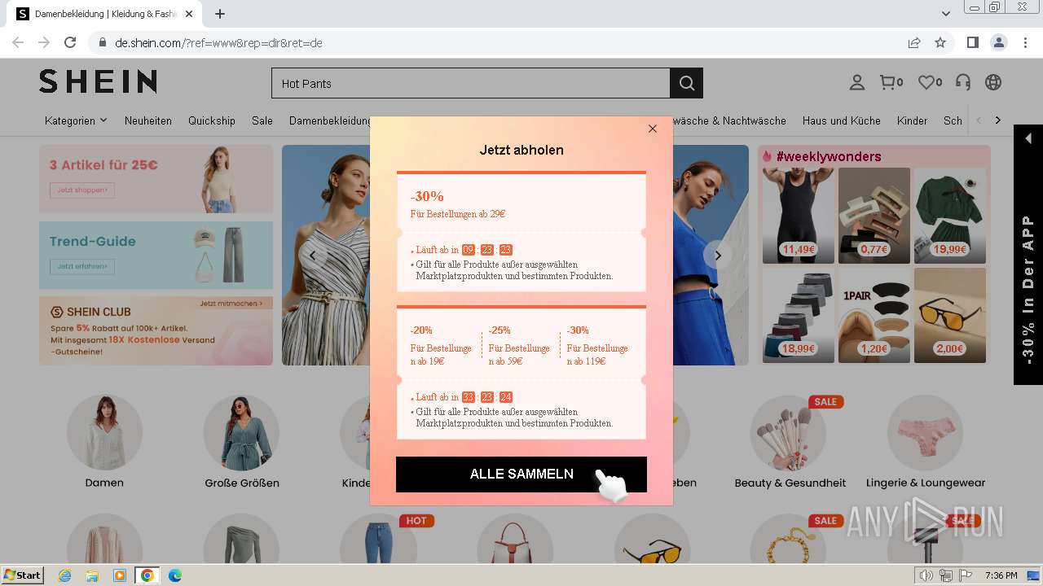Image resolution: width=1043 pixels, height=586 pixels.
Task: Click the search magnifier button
Action: point(686,83)
